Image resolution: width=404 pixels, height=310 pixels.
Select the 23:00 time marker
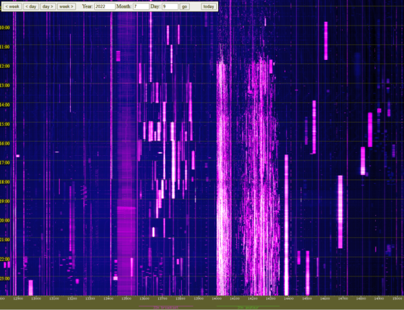tap(5, 278)
